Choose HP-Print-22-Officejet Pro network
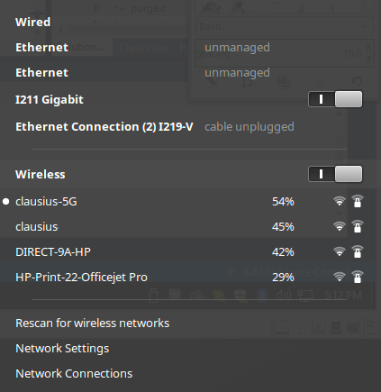Screen dimensions: 381x392 pos(190,277)
